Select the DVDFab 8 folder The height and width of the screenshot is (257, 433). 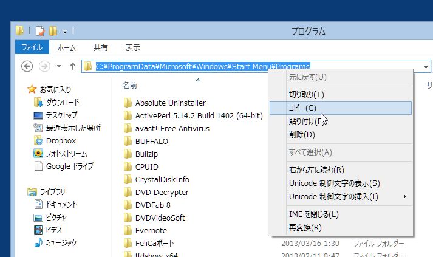point(152,205)
